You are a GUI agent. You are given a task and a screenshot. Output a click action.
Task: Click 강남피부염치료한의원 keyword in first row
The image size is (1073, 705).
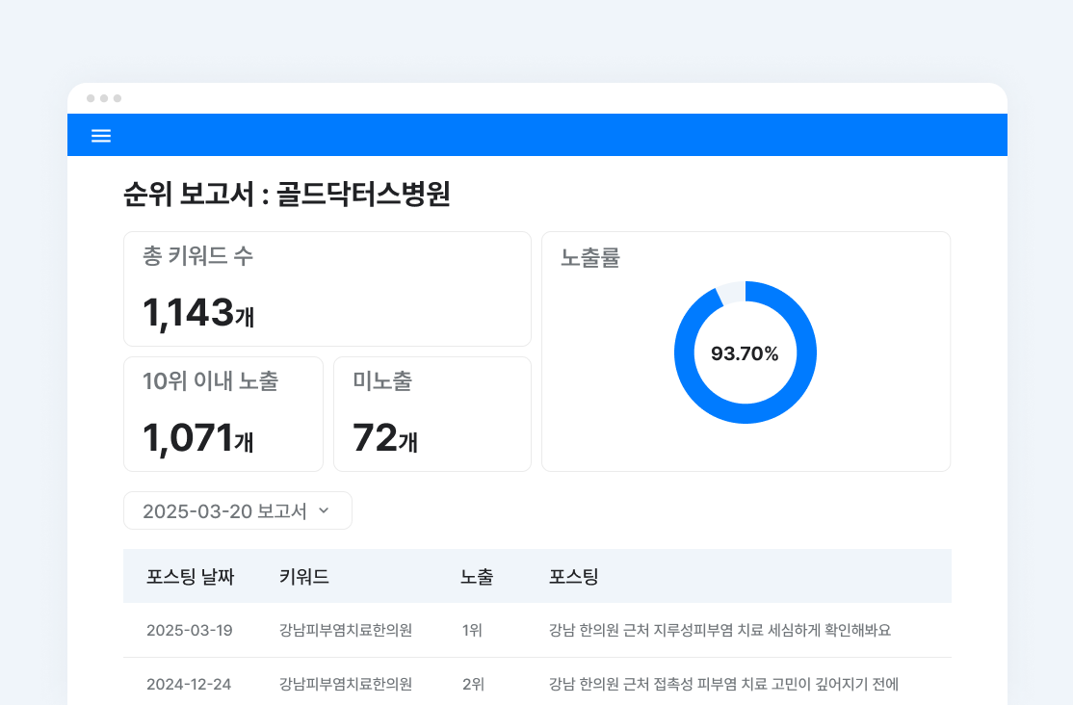pos(346,631)
